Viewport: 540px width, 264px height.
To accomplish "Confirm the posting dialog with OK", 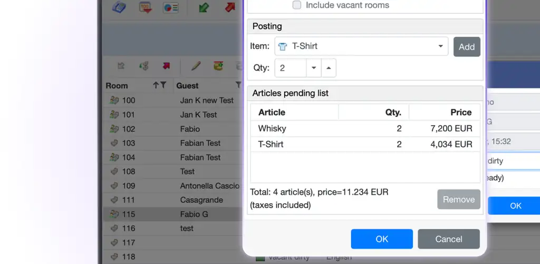I will pos(382,239).
